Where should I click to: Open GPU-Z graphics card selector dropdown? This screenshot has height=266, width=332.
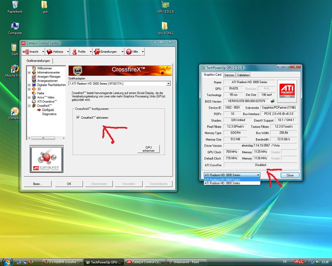click(x=232, y=175)
